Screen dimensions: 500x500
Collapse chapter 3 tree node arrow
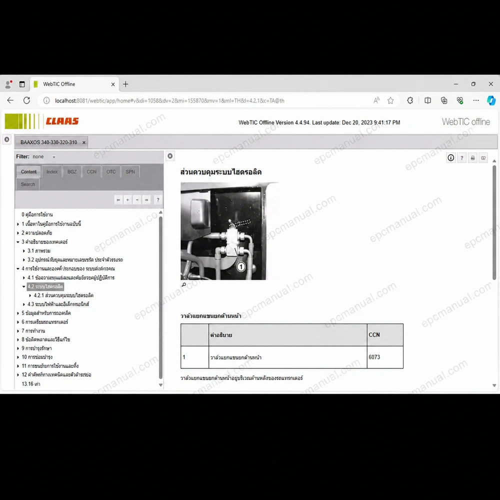18,242
